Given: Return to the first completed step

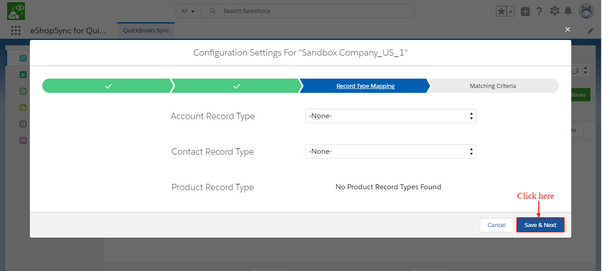Looking at the screenshot, I should pos(108,86).
